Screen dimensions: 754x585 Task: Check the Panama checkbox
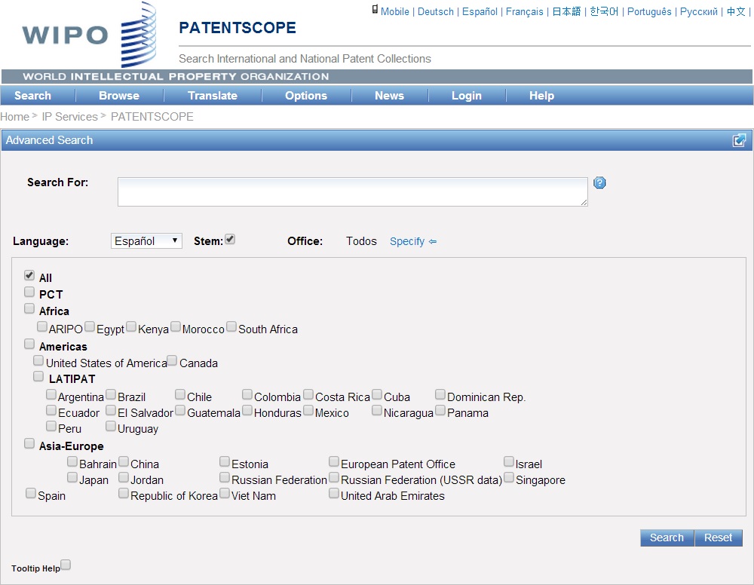(x=440, y=410)
